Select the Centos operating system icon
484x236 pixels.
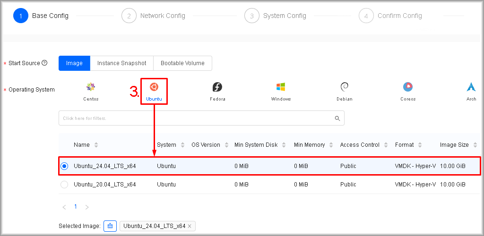(91, 87)
